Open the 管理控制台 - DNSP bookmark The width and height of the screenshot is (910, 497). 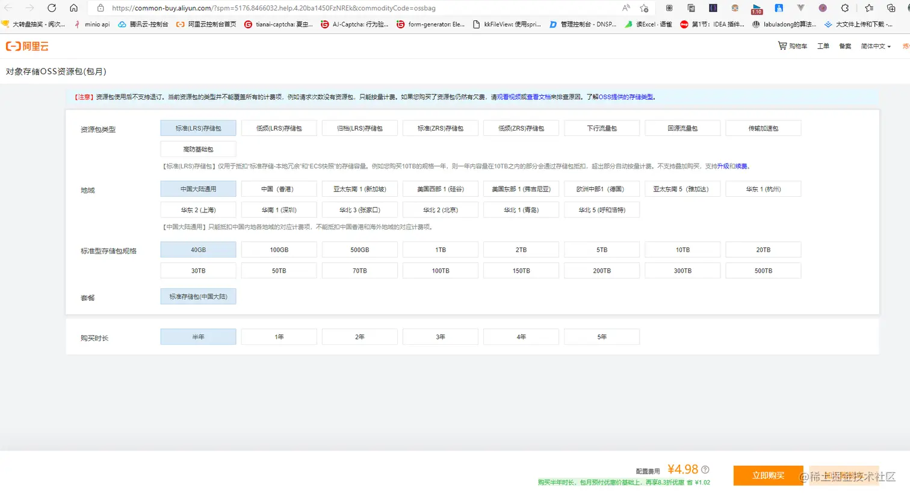[583, 24]
